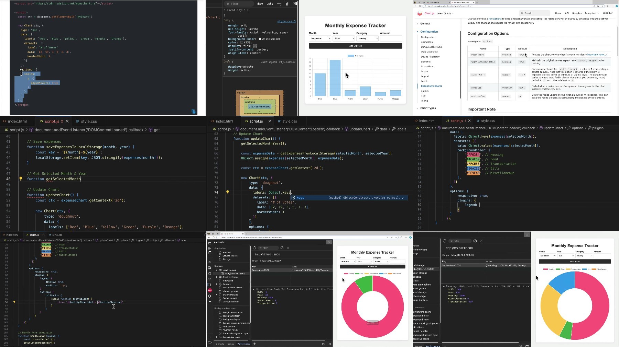Open the Category dropdown above the bar chart
This screenshot has height=347, width=619.
(x=367, y=38)
